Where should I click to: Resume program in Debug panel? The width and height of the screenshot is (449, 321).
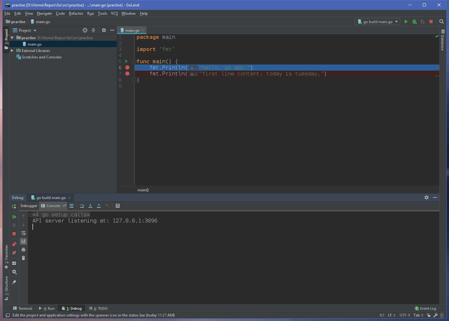tap(14, 217)
